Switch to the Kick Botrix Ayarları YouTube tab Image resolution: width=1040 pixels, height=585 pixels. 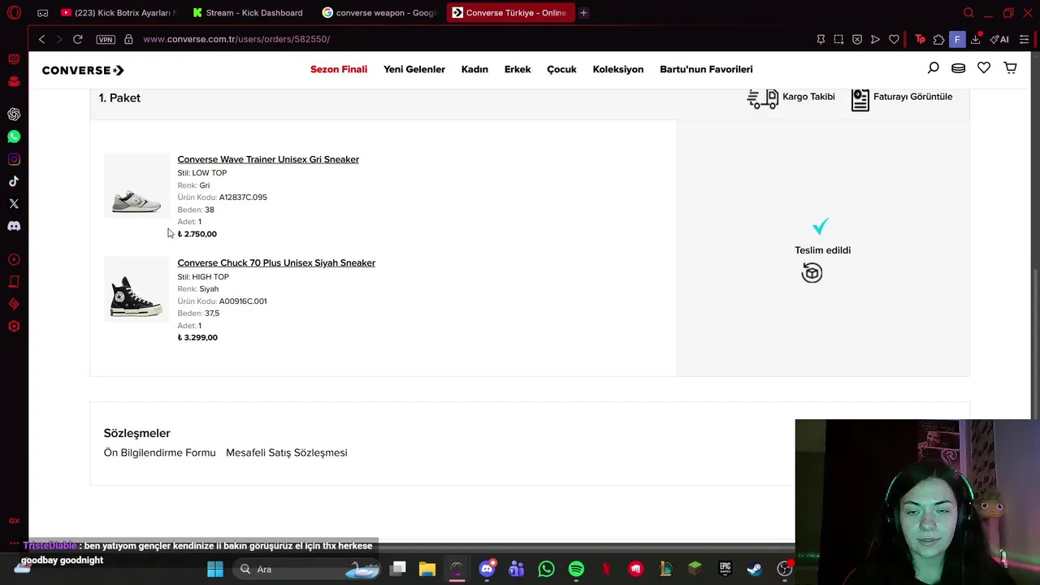(x=119, y=13)
